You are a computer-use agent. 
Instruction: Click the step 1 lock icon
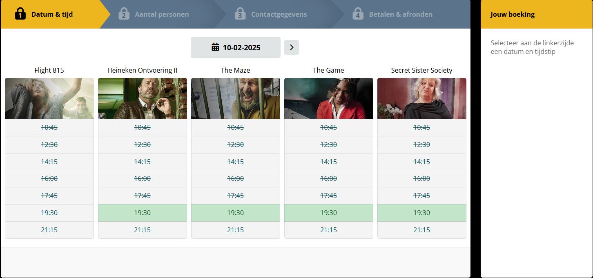(x=20, y=14)
